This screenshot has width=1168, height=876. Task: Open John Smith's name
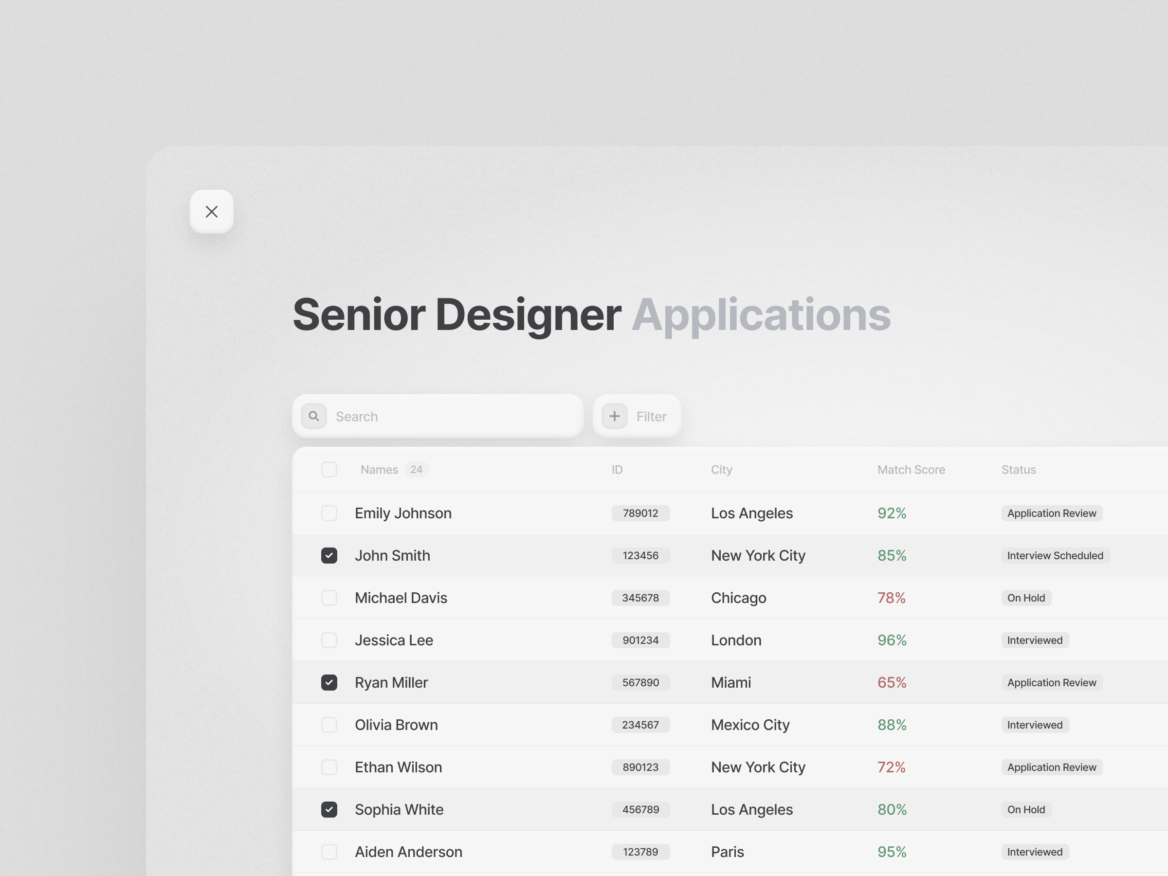(392, 555)
